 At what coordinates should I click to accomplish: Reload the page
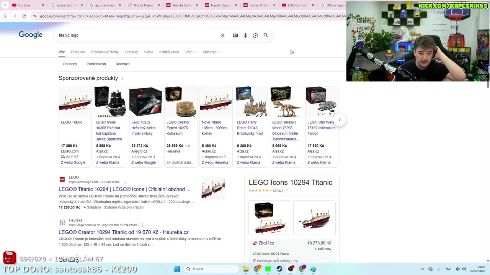point(24,16)
